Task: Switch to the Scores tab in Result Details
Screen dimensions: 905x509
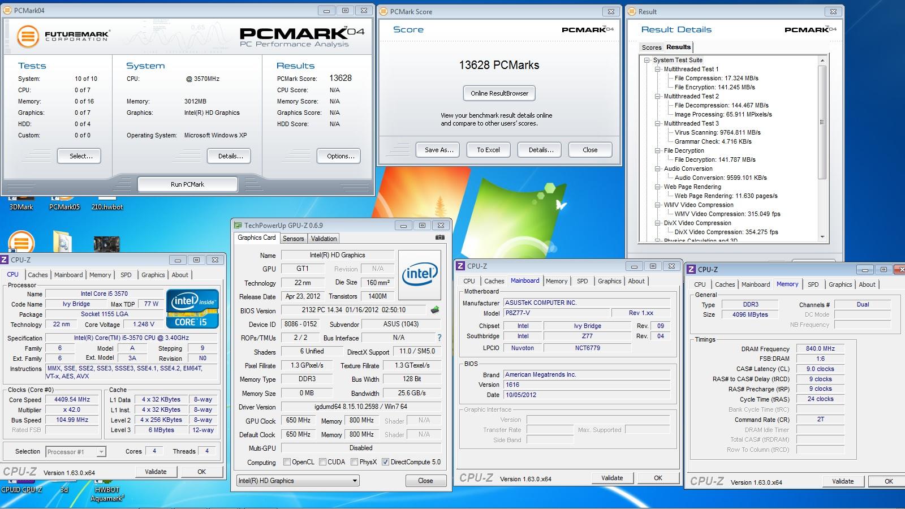Action: [x=651, y=48]
